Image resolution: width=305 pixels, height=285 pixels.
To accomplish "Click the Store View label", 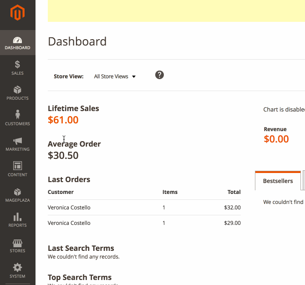I will click(69, 76).
